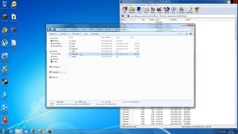Click the WinRAR vertical scrollbar
238x134 pixels.
pos(236,72)
